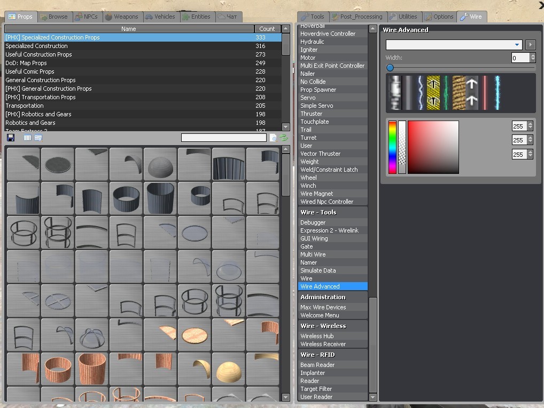Click arrow button next to preset dropdown
The image size is (544, 408).
click(530, 45)
